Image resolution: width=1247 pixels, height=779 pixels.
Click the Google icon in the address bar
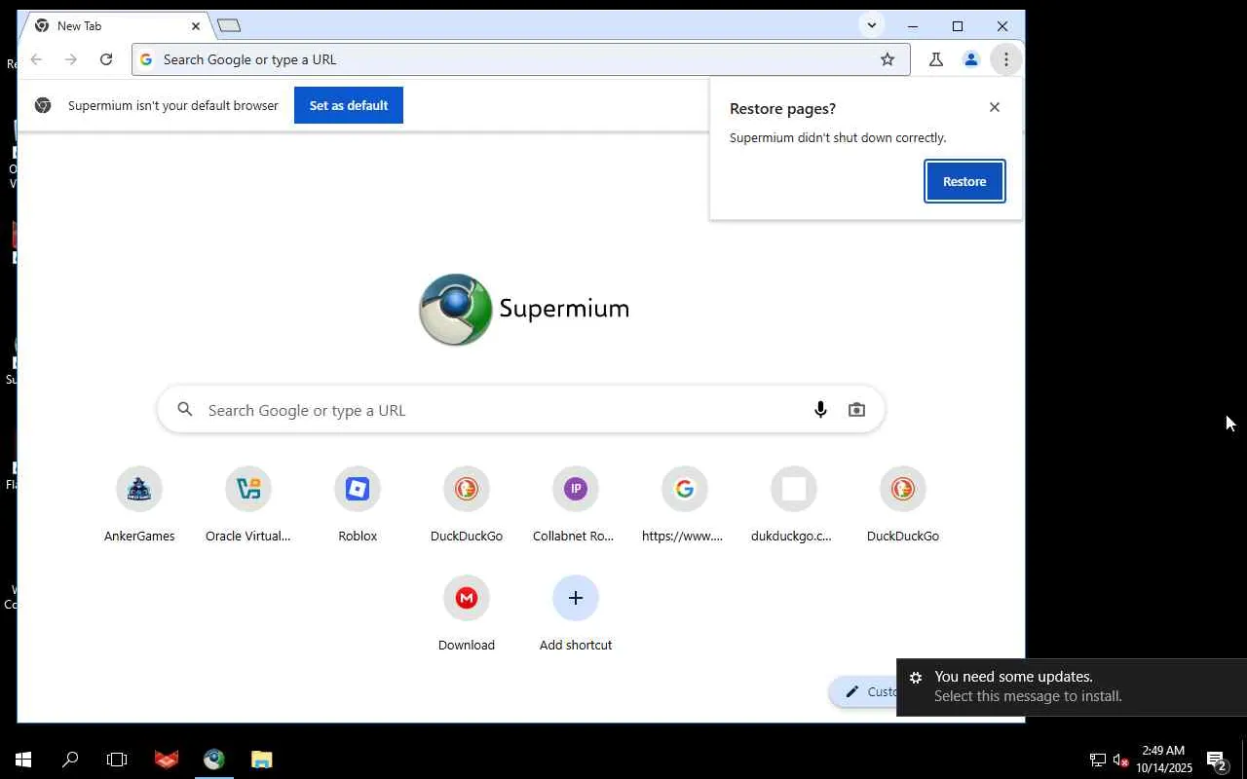pos(146,59)
